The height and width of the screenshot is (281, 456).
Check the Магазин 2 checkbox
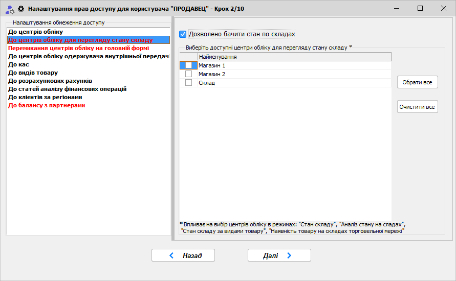[188, 74]
